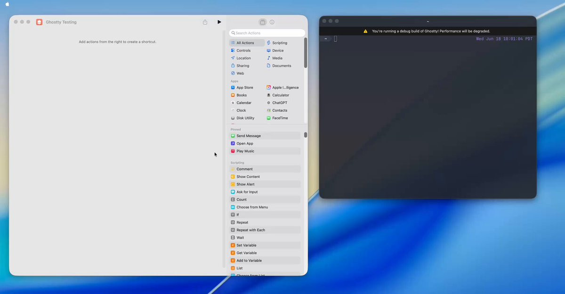Select the Wait action
565x294 pixels.
[x=265, y=238]
